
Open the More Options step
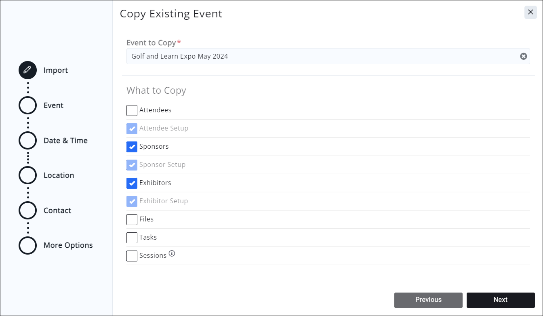(x=27, y=245)
